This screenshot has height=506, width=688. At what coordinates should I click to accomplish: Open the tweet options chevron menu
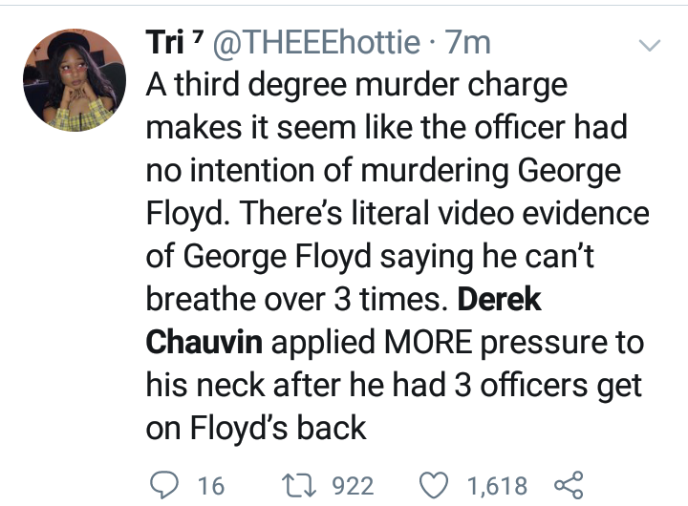tap(650, 45)
